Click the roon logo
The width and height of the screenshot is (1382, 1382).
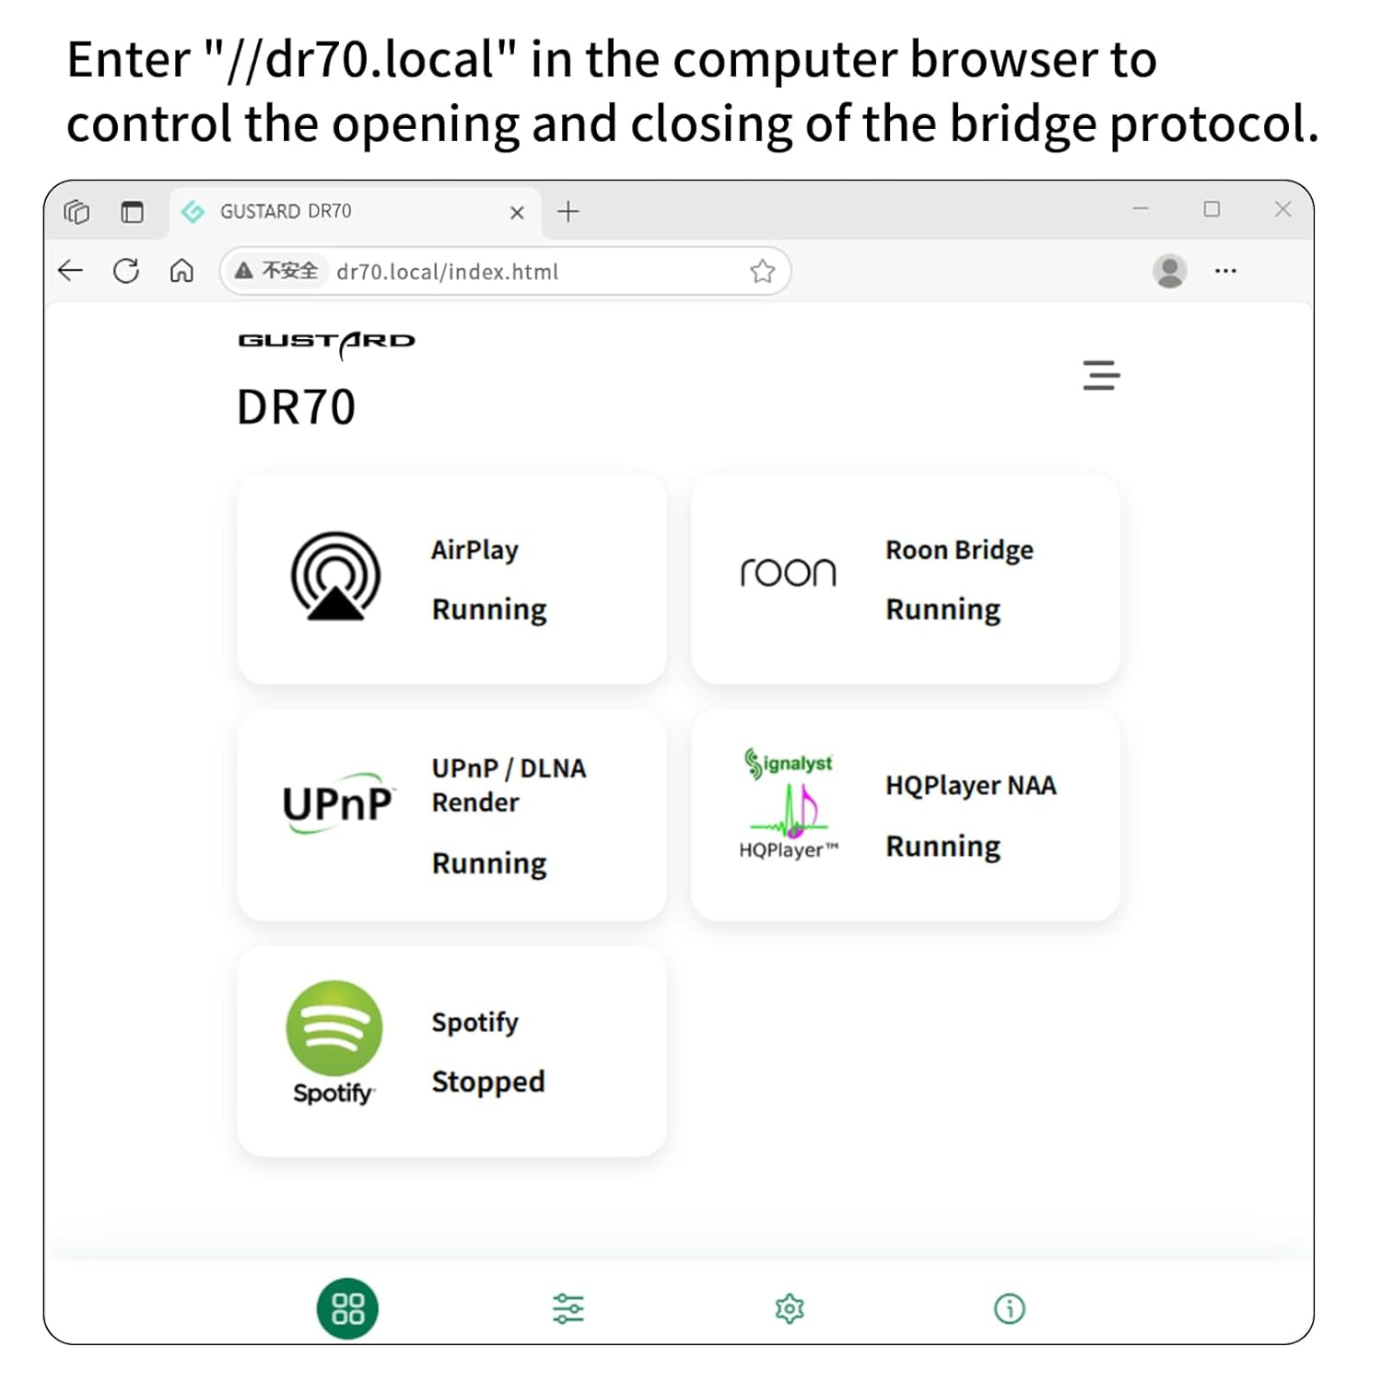point(788,573)
